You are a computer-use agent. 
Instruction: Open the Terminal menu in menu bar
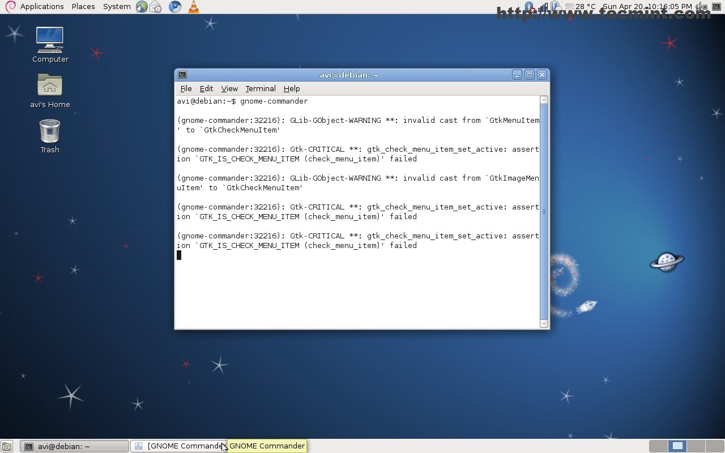(261, 89)
